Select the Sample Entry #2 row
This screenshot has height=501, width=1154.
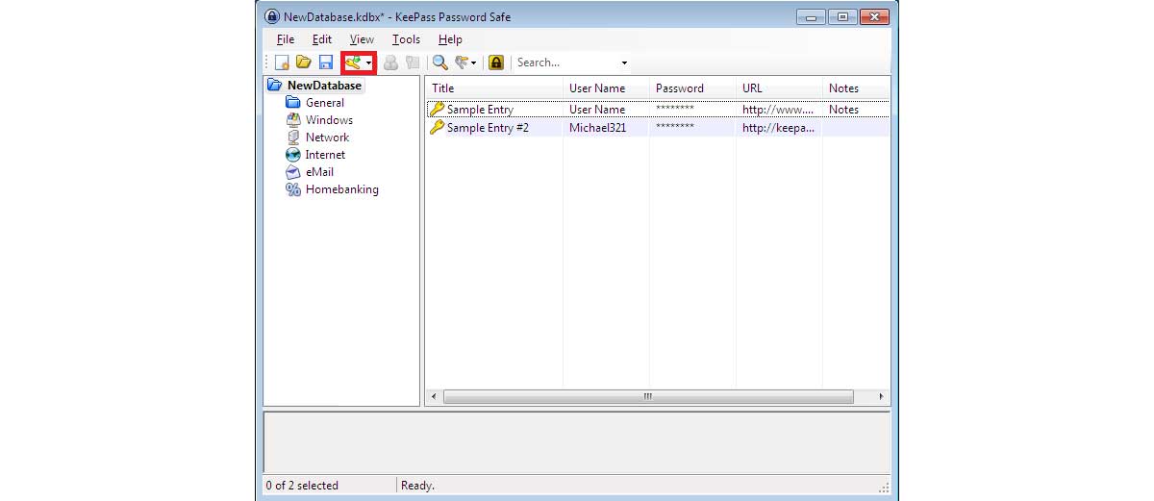(658, 128)
